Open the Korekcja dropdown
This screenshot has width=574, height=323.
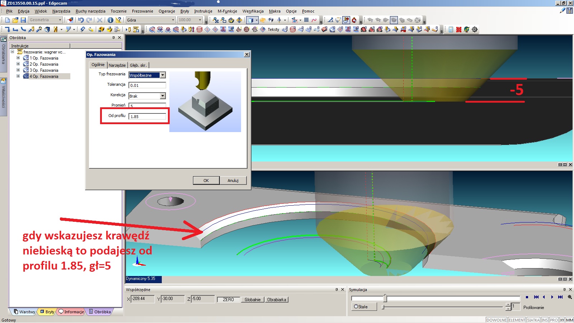(163, 96)
